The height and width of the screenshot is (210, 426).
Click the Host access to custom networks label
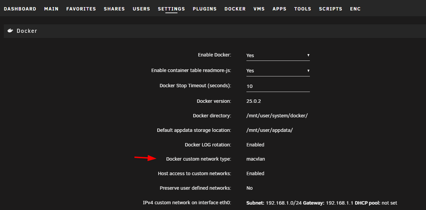coord(195,173)
